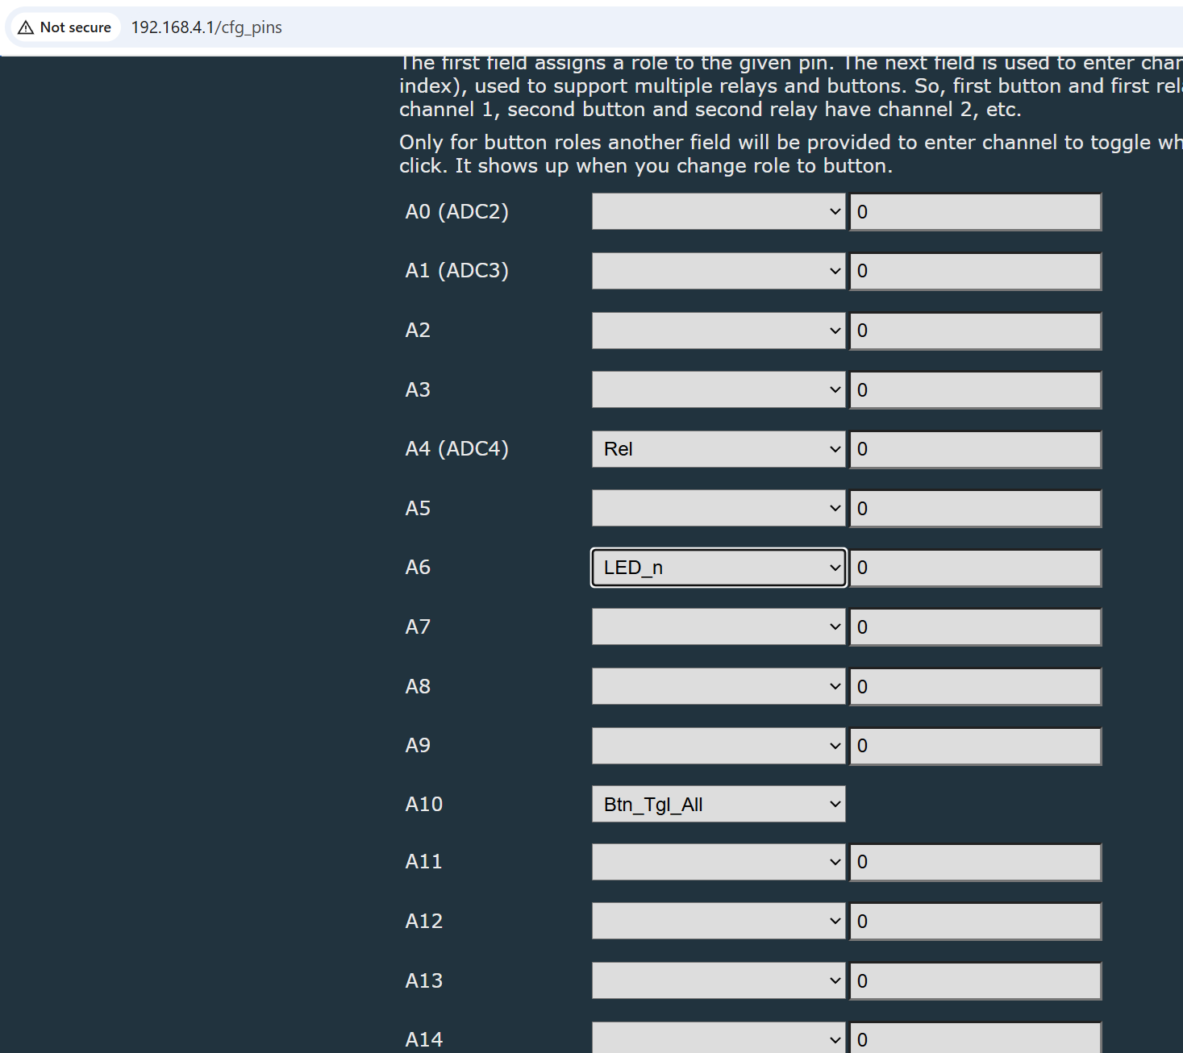Viewport: 1183px width, 1053px height.
Task: Select the address bar URL 192.168.4.1/cfg_pins
Action: (206, 27)
